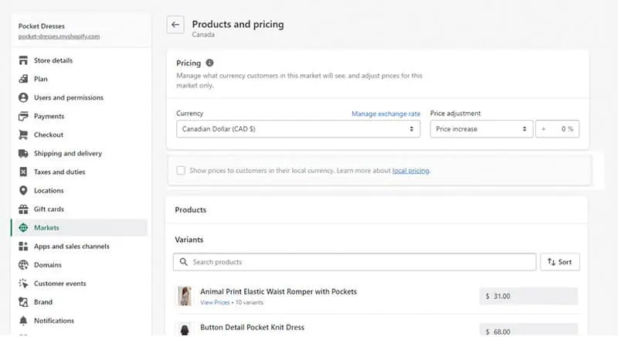Click the price adjustment percentage field

[x=557, y=129]
